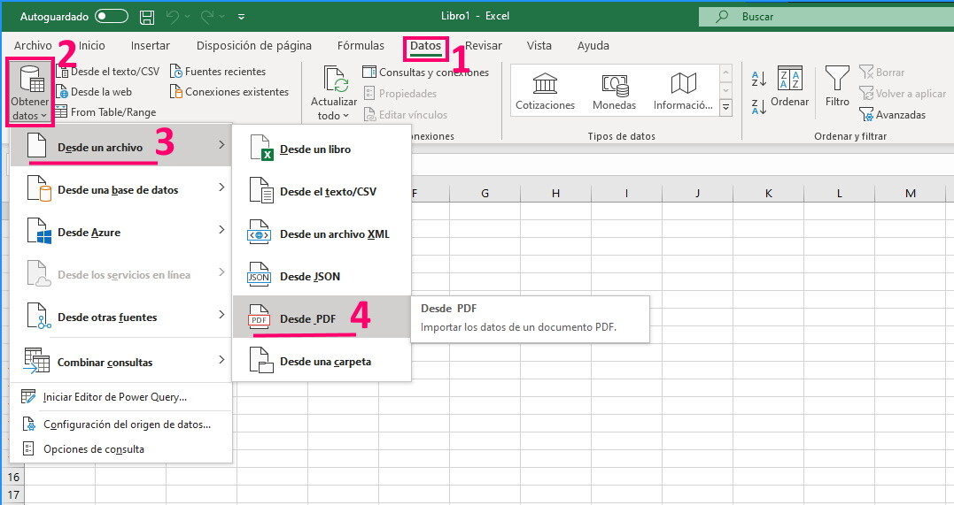The width and height of the screenshot is (954, 505).
Task: Choose Desde el texto/CSV in submenu
Action: pos(322,191)
